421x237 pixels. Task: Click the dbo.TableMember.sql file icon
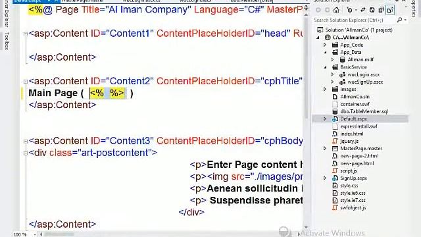click(335, 111)
